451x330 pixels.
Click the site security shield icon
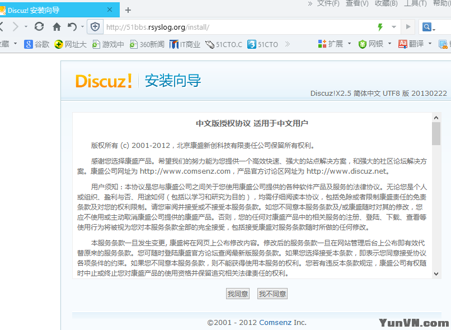tap(95, 27)
